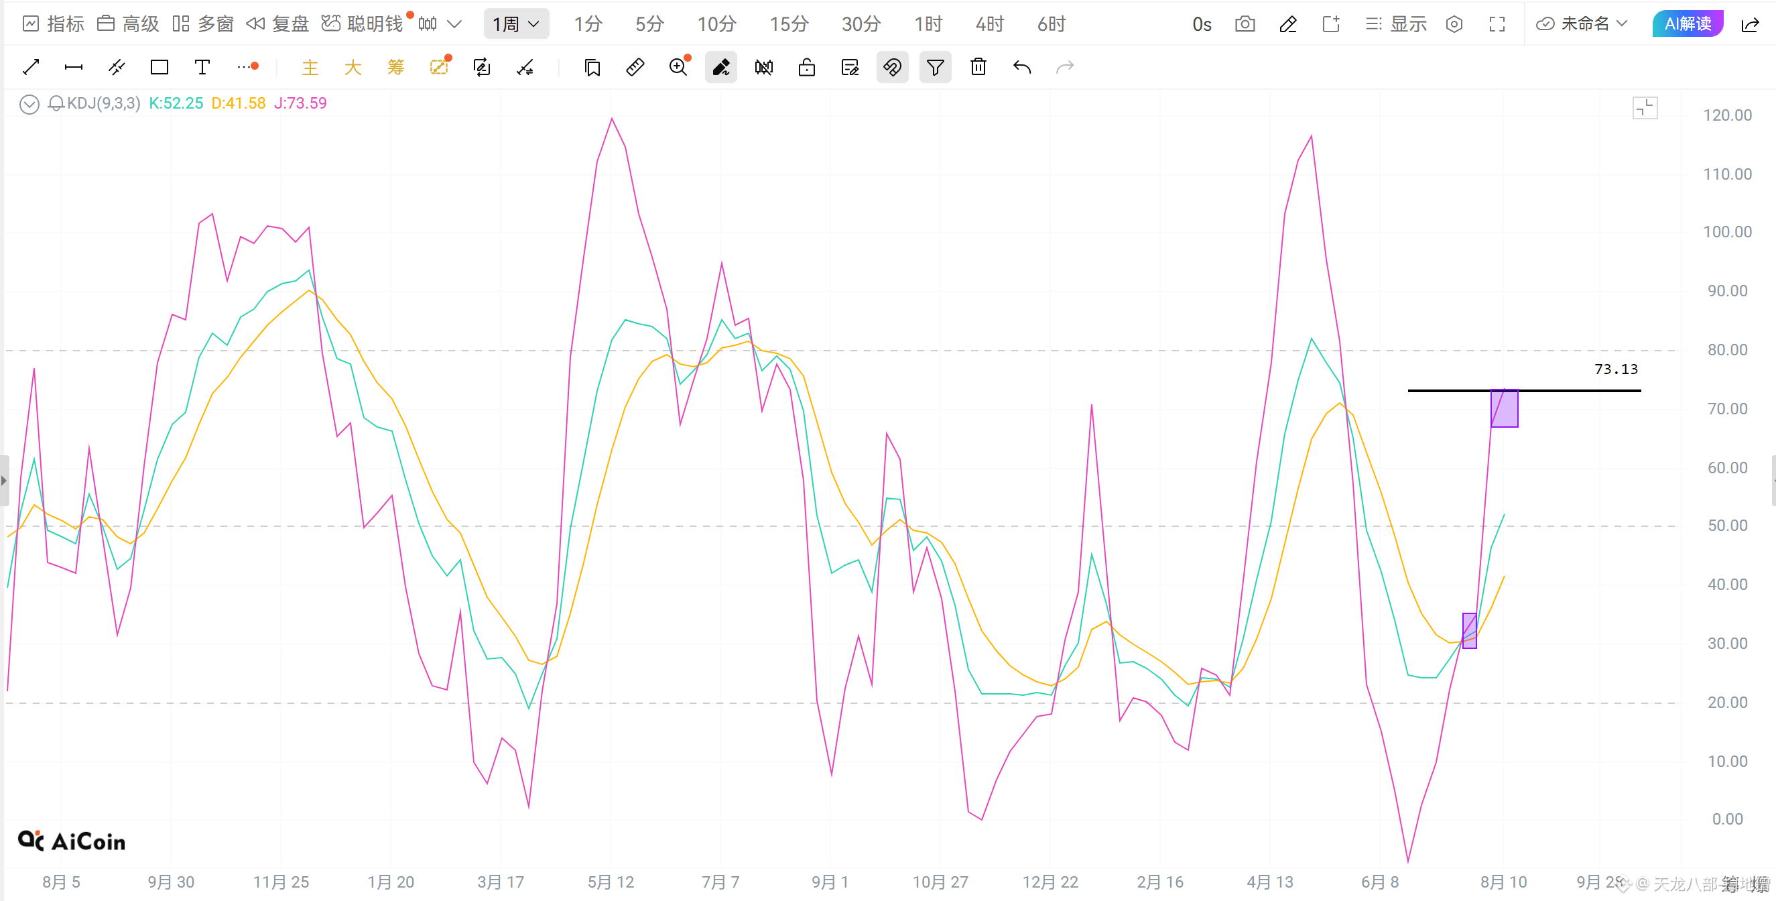Switch to the 15分 timeframe
The image size is (1776, 901).
pyautogui.click(x=789, y=25)
